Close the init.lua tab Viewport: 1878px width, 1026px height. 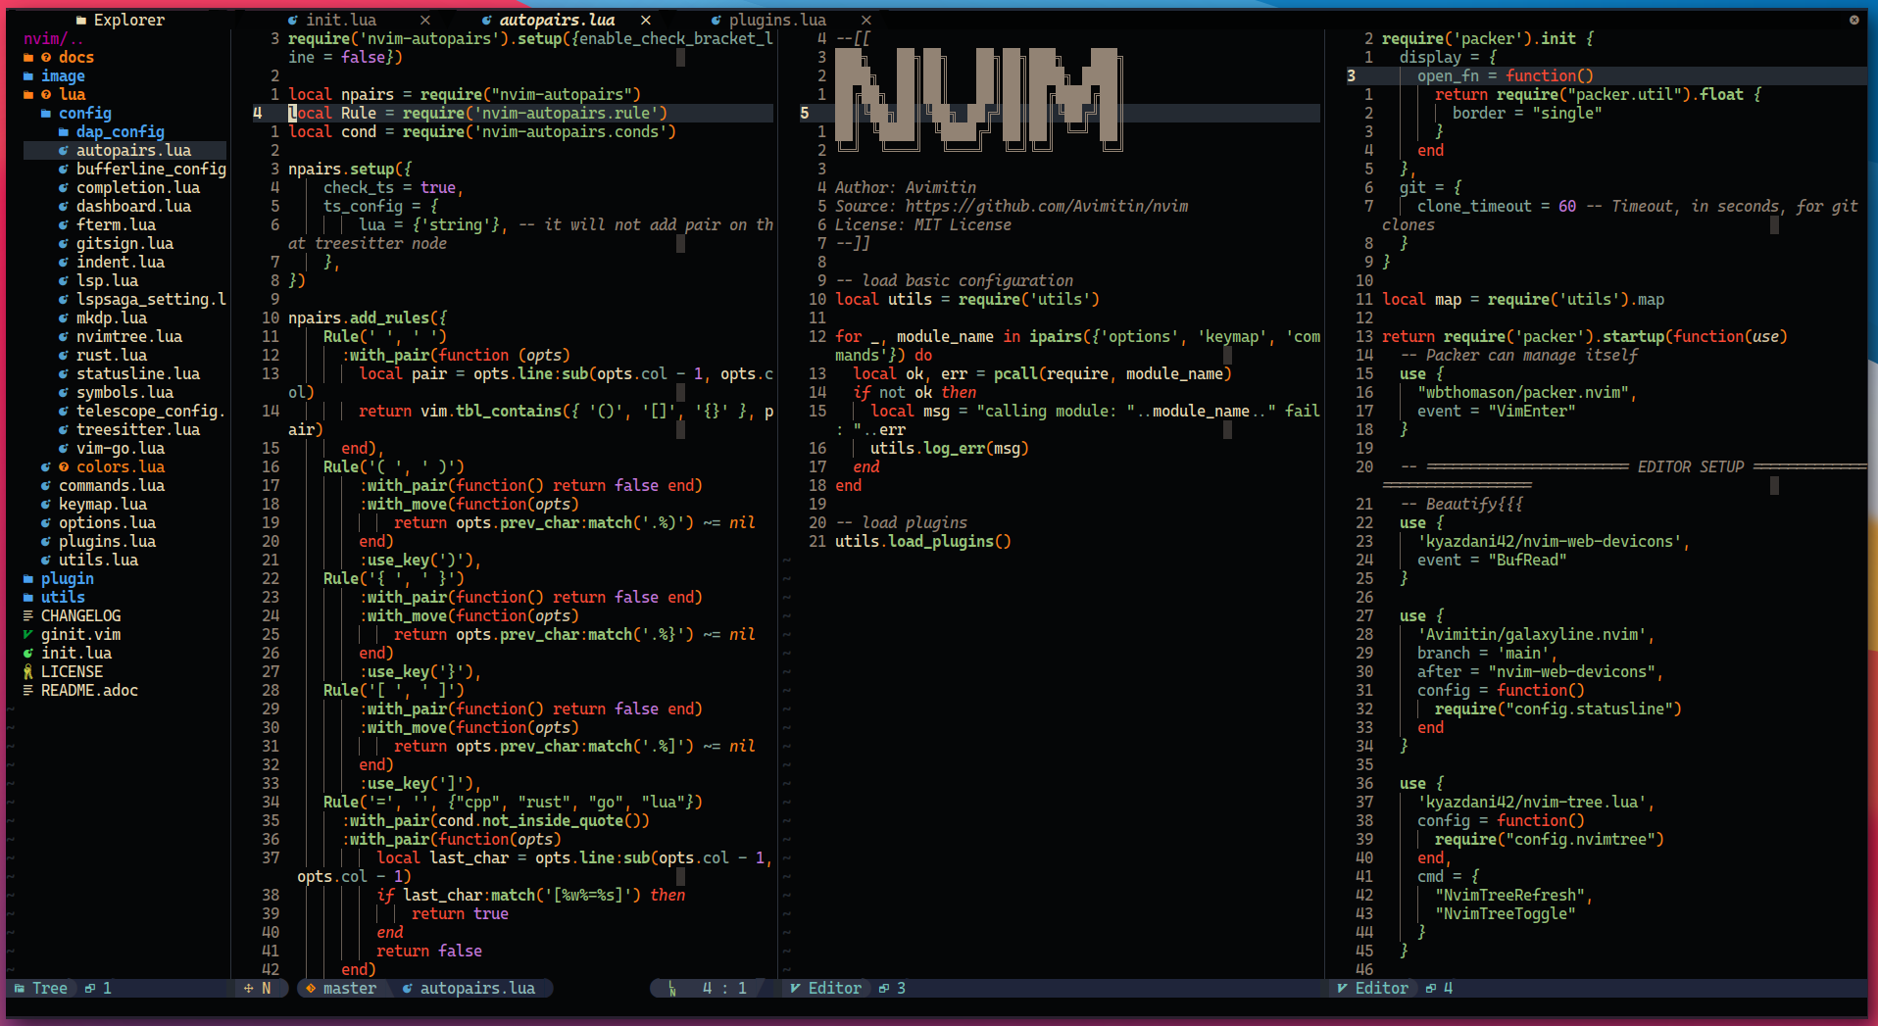pyautogui.click(x=424, y=20)
